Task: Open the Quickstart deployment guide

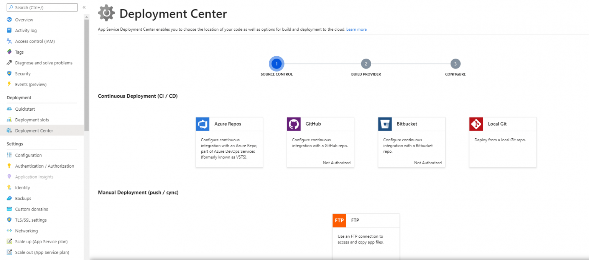Action: [x=25, y=109]
